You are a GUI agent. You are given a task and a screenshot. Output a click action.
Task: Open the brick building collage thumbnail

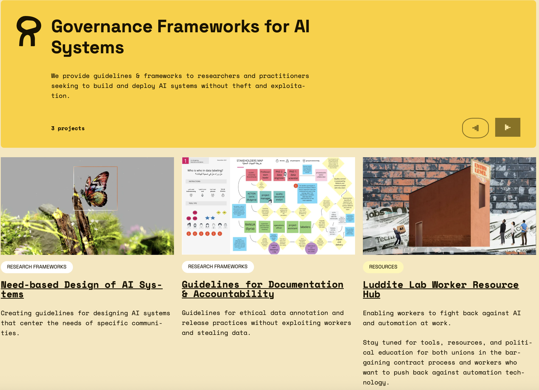click(x=449, y=206)
